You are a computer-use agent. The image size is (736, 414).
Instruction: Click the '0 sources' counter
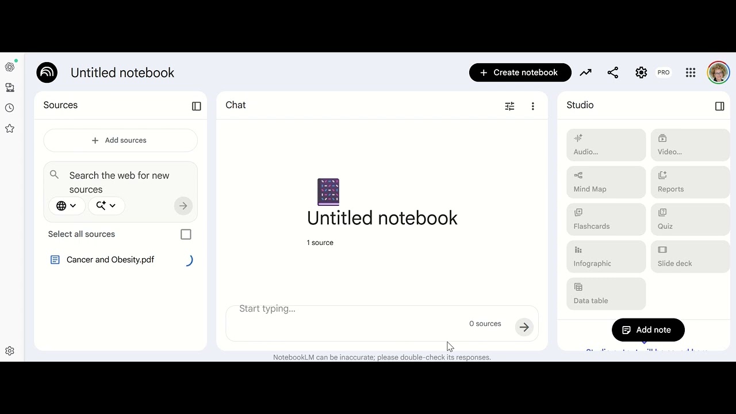(x=485, y=324)
